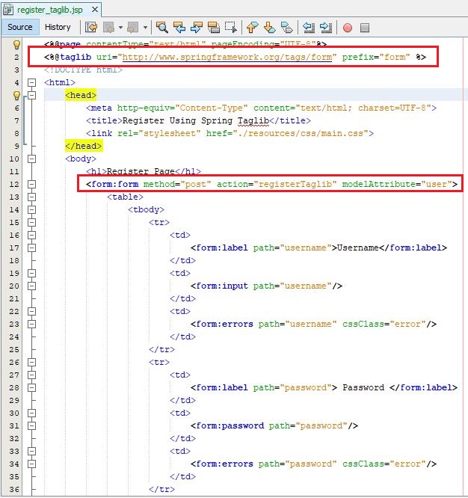The width and height of the screenshot is (468, 498).
Task: Collapse form:password fold on line 31
Action: coord(31,425)
